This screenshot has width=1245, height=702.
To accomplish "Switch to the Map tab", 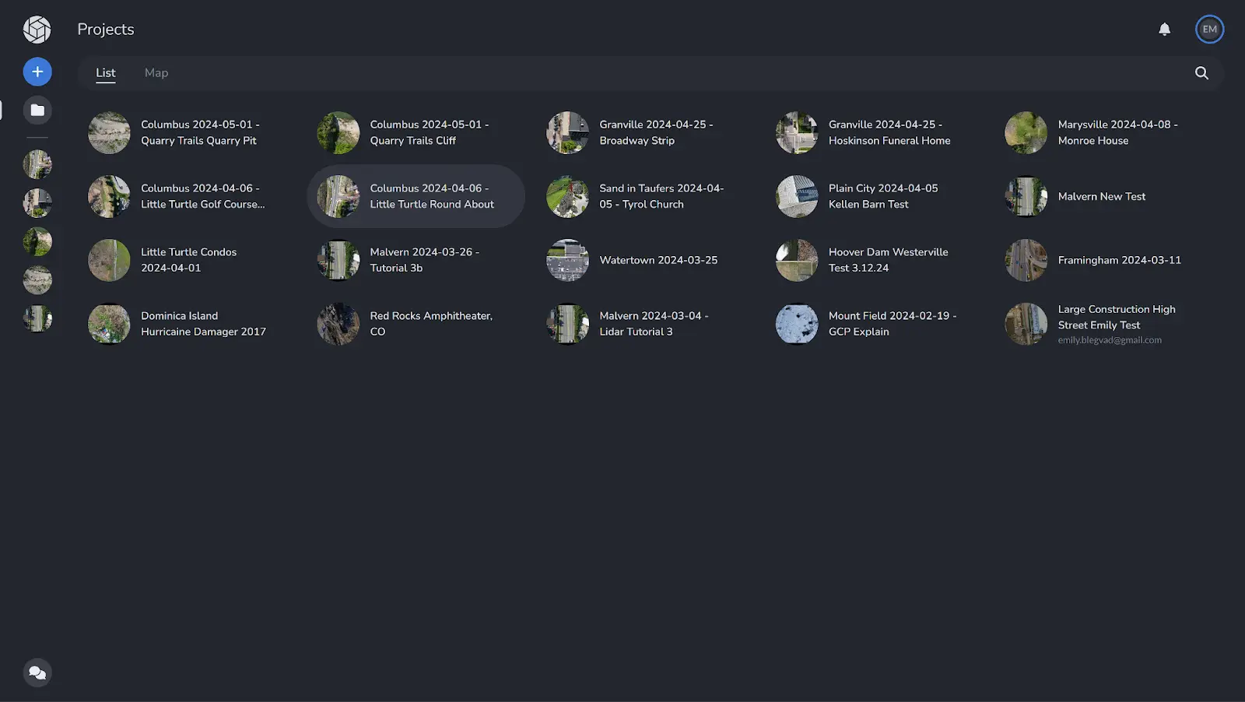I will pos(156,72).
